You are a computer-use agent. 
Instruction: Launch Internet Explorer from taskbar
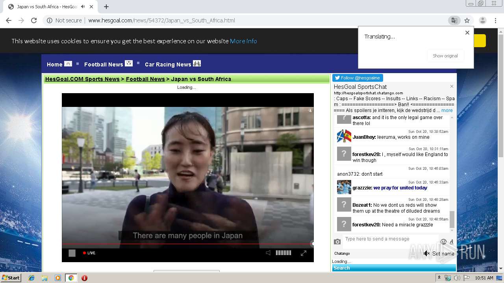tap(31, 278)
